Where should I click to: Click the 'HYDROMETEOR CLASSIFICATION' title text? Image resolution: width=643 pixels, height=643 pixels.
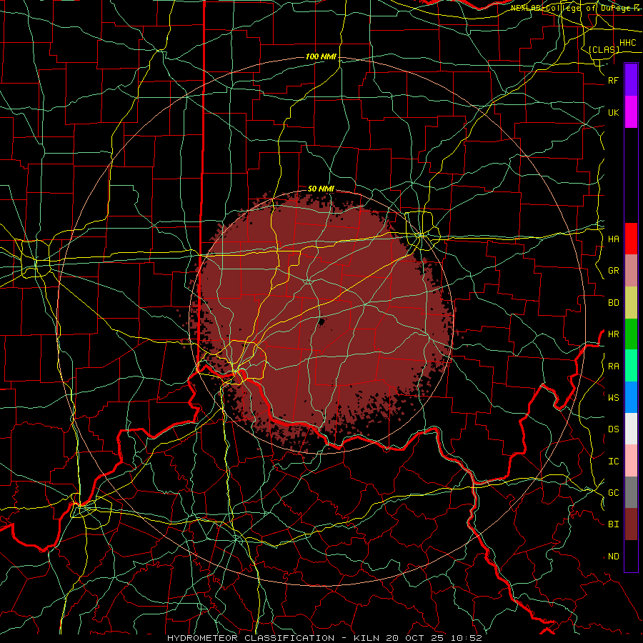click(x=251, y=638)
